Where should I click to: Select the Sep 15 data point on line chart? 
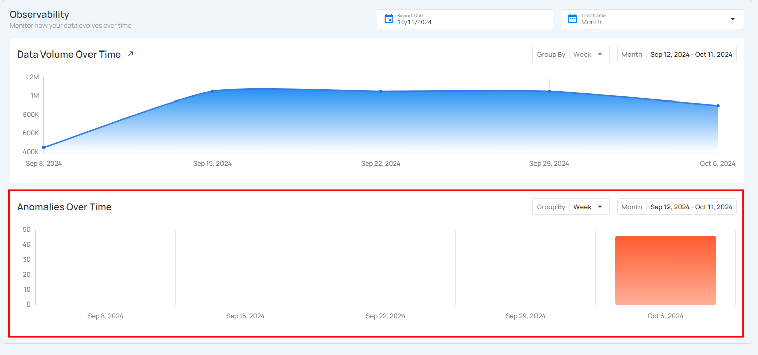[x=212, y=91]
